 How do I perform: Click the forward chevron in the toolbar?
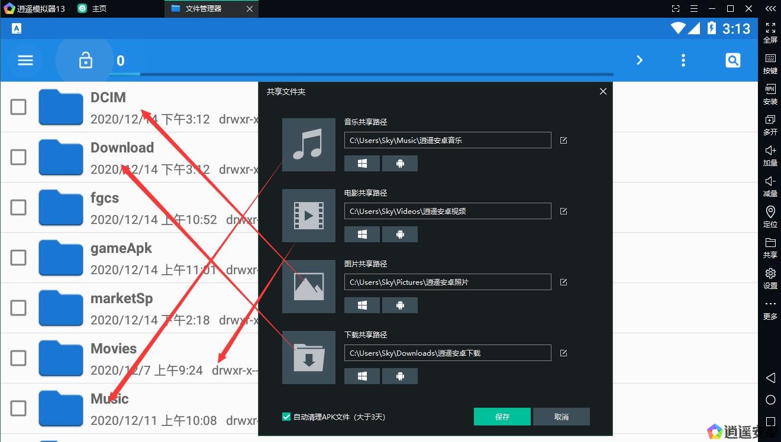[640, 60]
